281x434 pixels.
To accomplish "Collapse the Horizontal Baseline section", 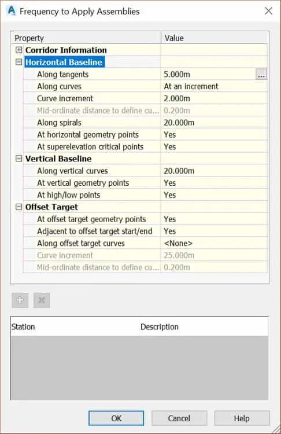I will (19, 62).
